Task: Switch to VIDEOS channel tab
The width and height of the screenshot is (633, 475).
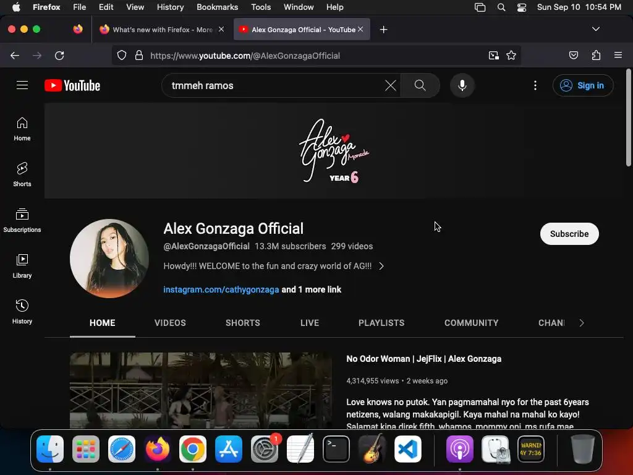Action: click(170, 323)
